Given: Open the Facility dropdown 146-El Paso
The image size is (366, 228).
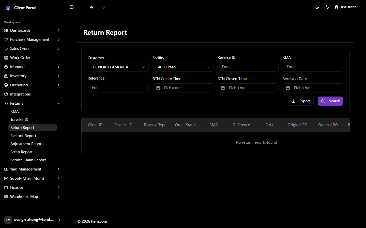Looking at the screenshot, I should [183, 67].
